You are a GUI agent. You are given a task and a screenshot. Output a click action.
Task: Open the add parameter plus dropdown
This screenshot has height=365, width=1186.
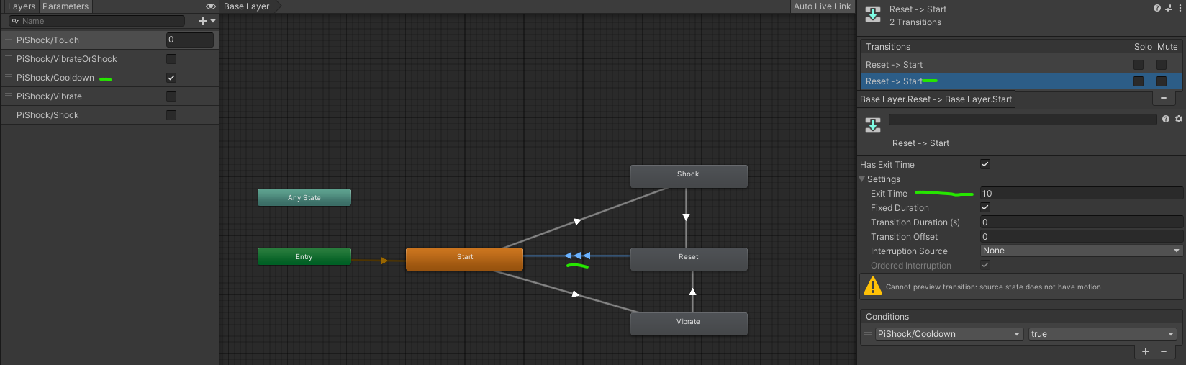coord(207,21)
